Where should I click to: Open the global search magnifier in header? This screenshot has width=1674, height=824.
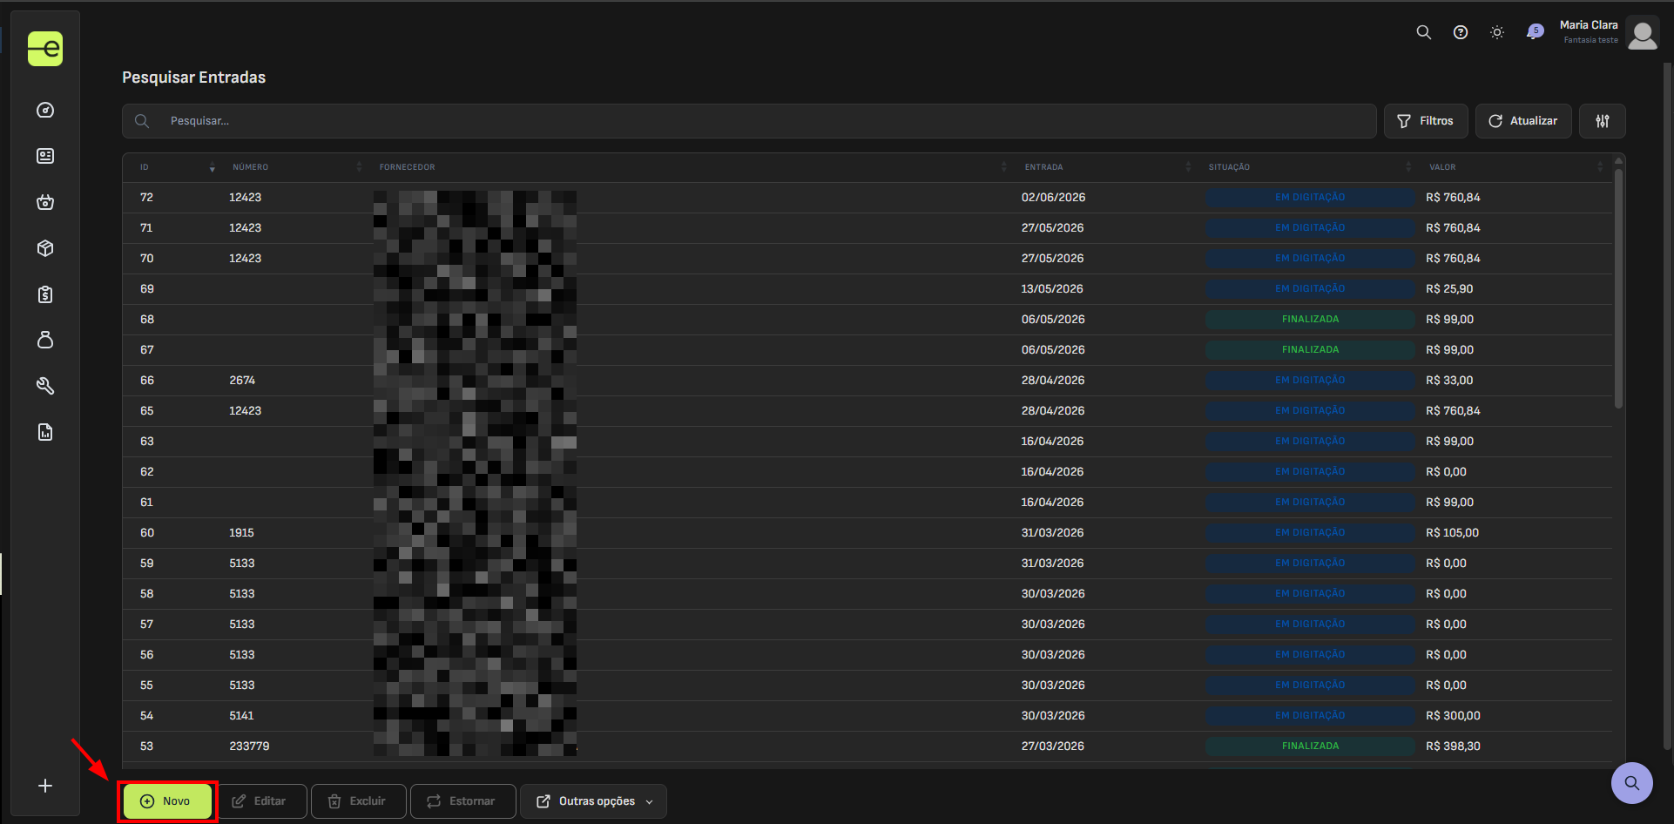pos(1424,32)
